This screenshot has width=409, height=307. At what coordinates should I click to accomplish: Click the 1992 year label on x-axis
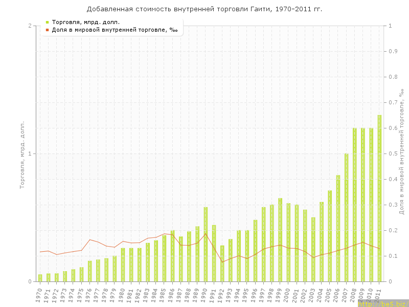221,294
